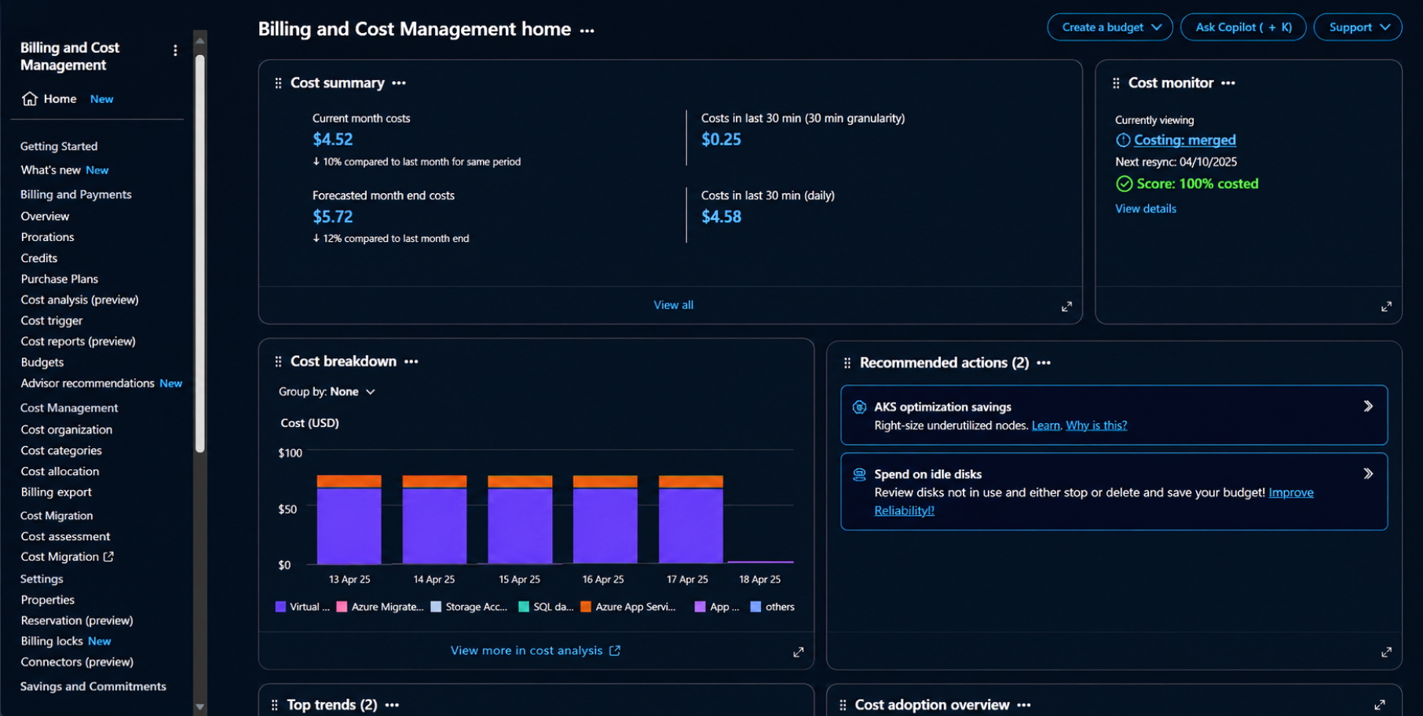Select Prorations in sidebar
The width and height of the screenshot is (1423, 716).
click(x=47, y=236)
